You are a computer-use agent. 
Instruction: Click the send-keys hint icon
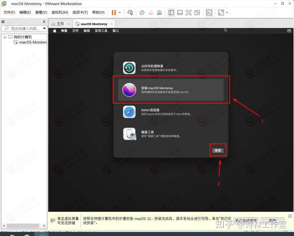(53, 221)
